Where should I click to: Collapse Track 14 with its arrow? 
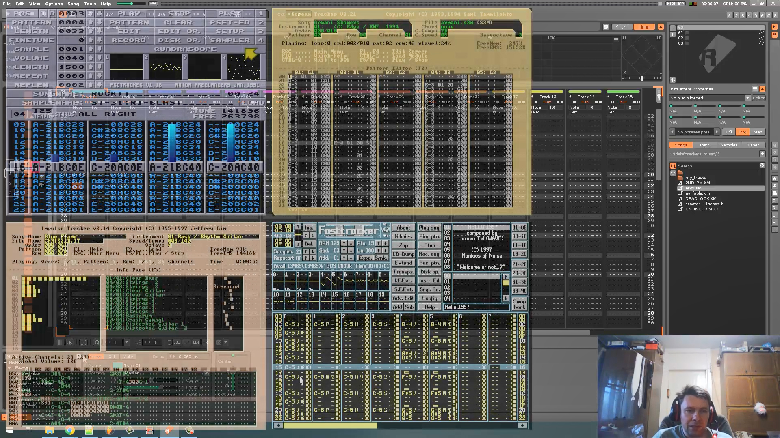click(x=571, y=97)
